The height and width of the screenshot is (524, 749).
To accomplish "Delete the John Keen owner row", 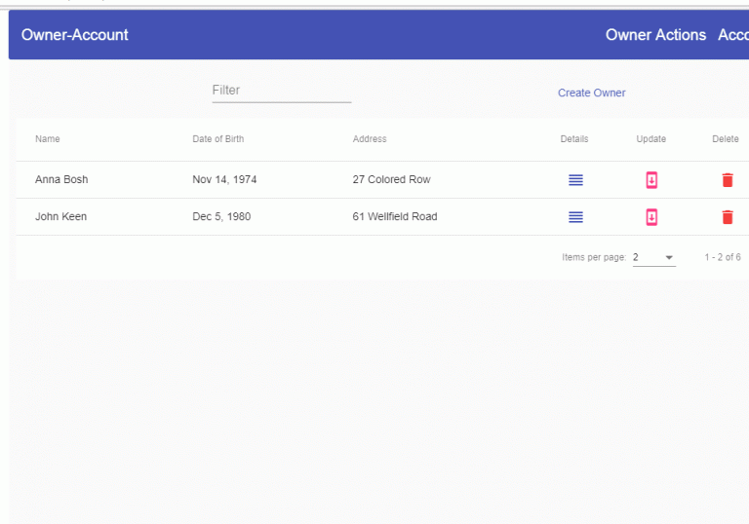I will point(727,217).
